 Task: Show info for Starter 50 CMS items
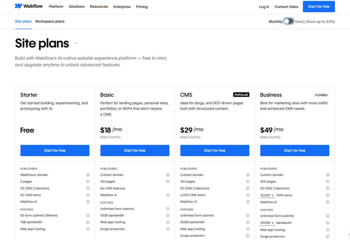point(88,195)
